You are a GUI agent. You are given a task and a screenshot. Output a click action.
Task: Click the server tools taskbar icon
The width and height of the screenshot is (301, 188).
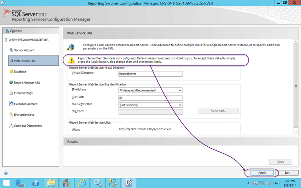pyautogui.click(x=67, y=183)
